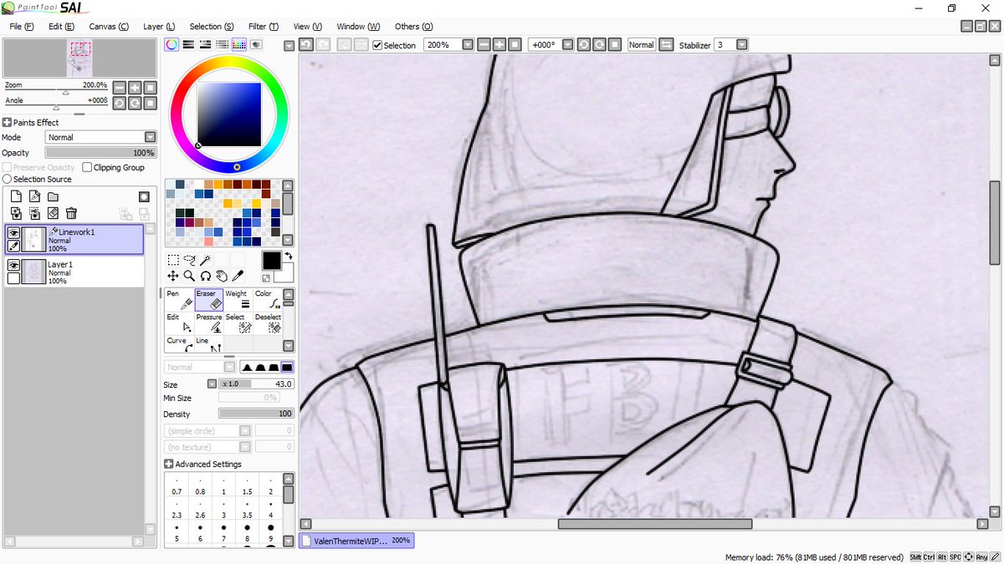The image size is (1004, 564).
Task: Open the Window menu
Action: tap(358, 27)
